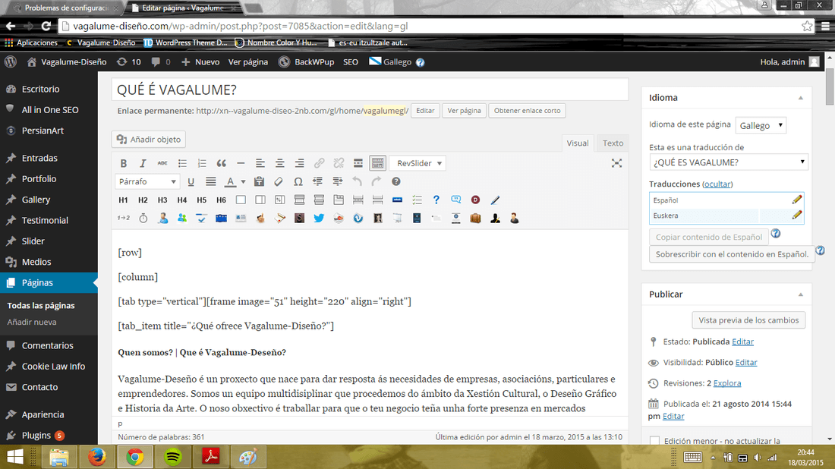Open Entradas in the sidebar menu
The image size is (835, 469).
pos(49,158)
